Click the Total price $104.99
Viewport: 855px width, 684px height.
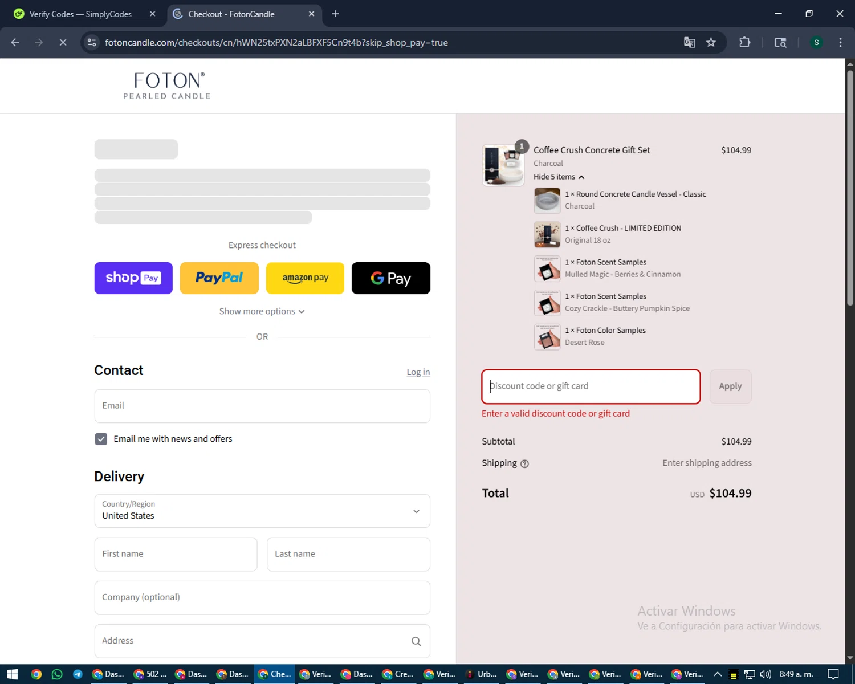(x=730, y=494)
